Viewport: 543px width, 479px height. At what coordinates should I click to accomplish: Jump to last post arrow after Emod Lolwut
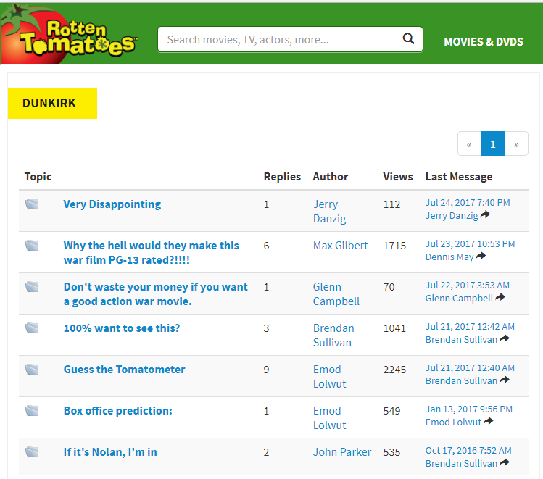coord(489,421)
